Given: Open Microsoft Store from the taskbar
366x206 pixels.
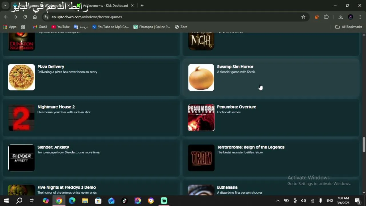Looking at the screenshot, I should 98,201.
